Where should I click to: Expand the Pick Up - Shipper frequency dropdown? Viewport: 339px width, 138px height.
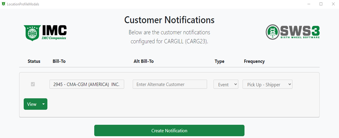click(267, 84)
